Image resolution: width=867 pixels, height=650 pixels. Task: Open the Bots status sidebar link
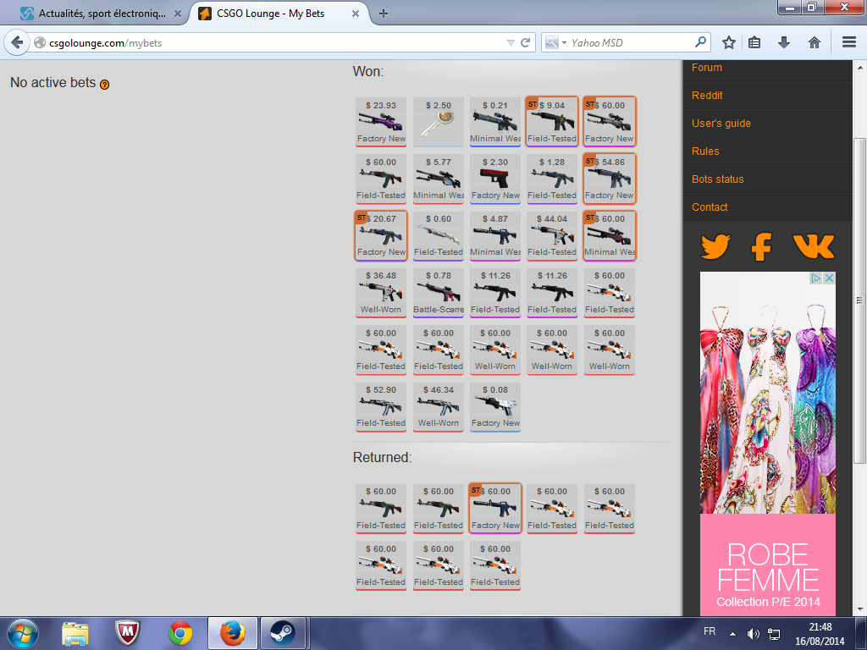pyautogui.click(x=717, y=179)
